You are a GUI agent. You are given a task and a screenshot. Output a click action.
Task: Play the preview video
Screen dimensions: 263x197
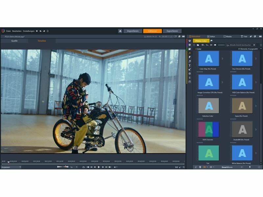tap(99, 167)
